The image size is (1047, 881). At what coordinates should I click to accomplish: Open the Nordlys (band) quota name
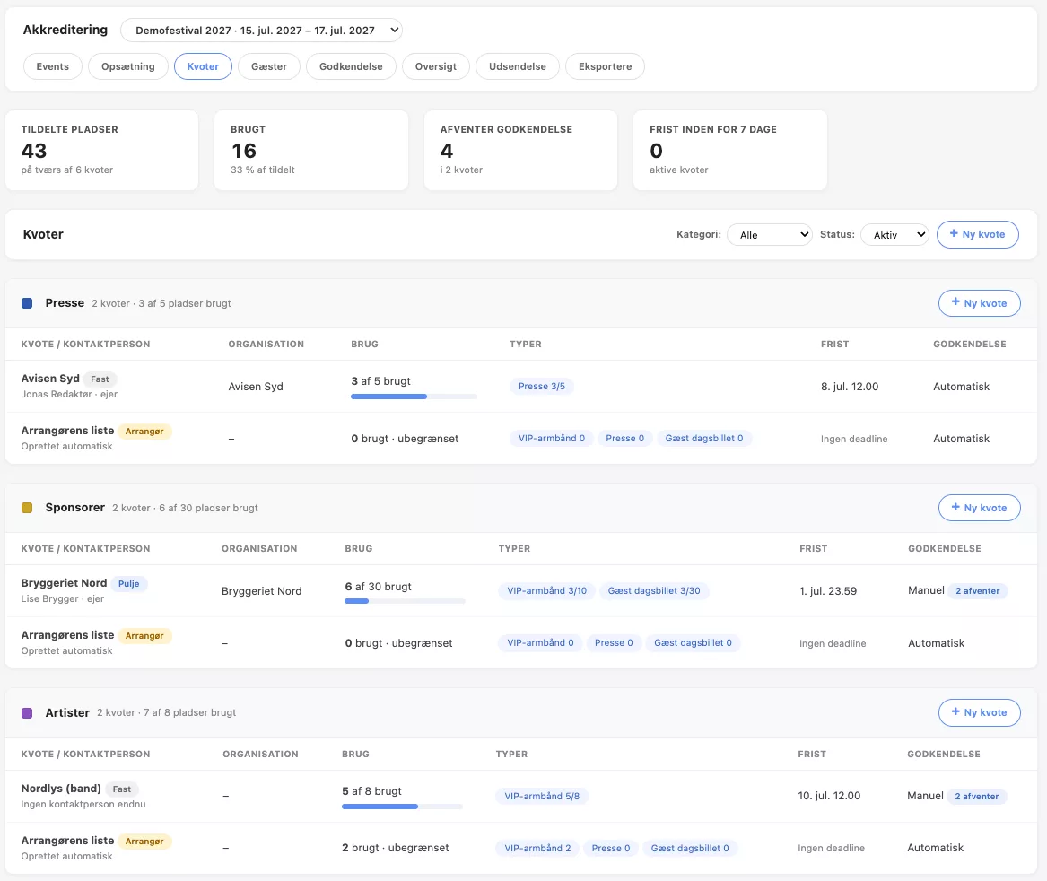(61, 789)
